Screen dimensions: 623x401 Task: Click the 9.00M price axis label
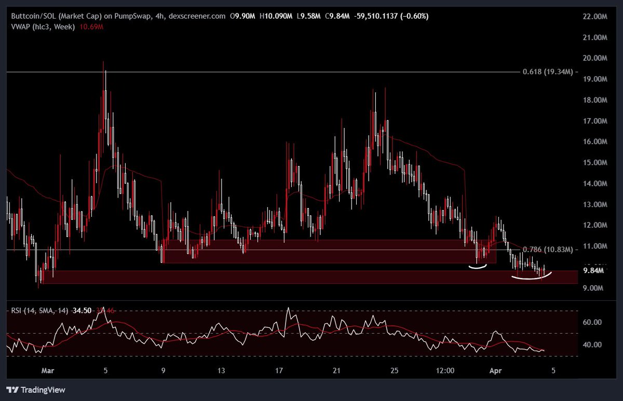[594, 288]
